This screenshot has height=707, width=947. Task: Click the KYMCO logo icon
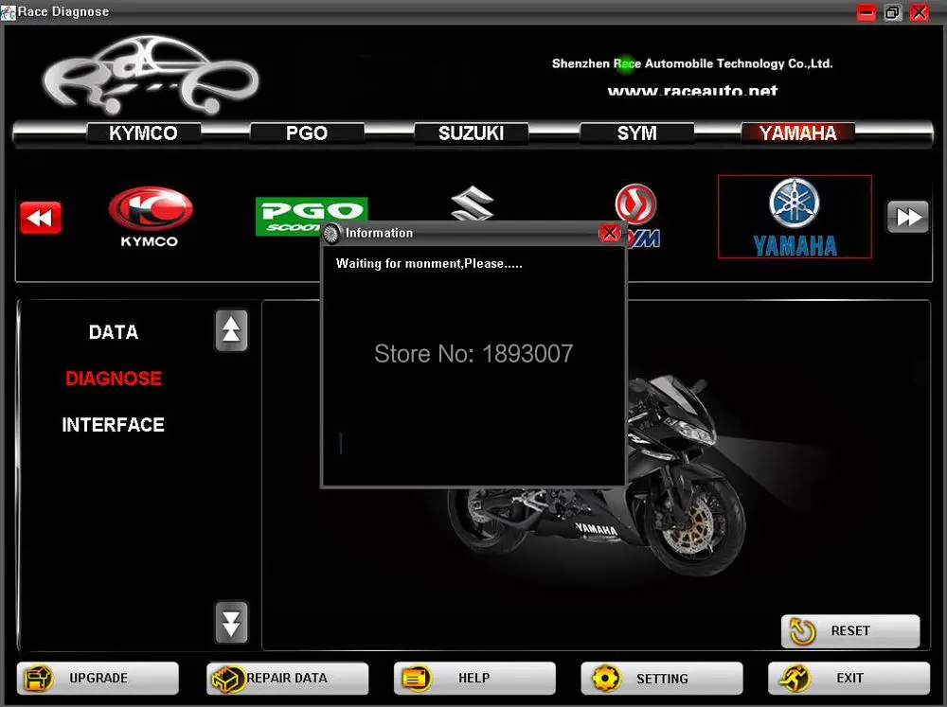coord(150,217)
